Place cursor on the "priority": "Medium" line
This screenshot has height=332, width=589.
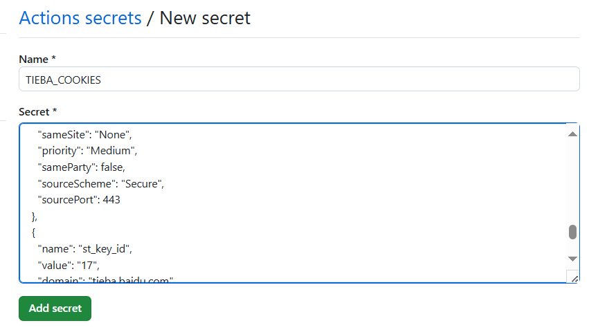(x=87, y=151)
